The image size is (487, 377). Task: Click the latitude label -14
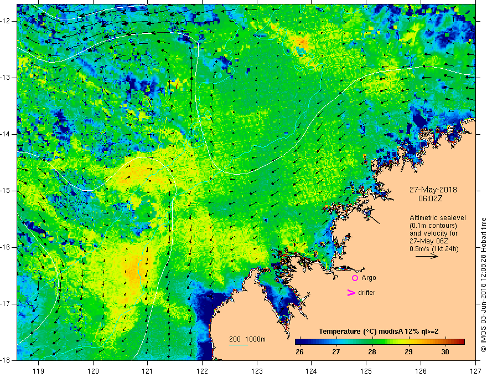pos(6,134)
